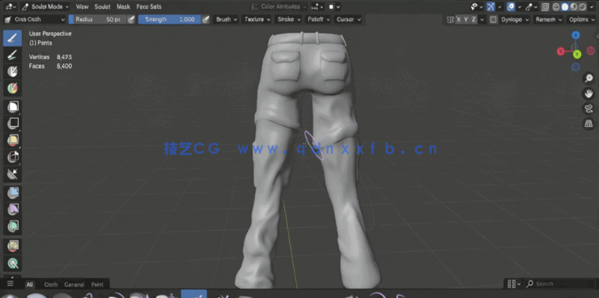Screen dimensions: 599x298
Task: Select the Paint tab in asset shelf
Action: point(97,284)
